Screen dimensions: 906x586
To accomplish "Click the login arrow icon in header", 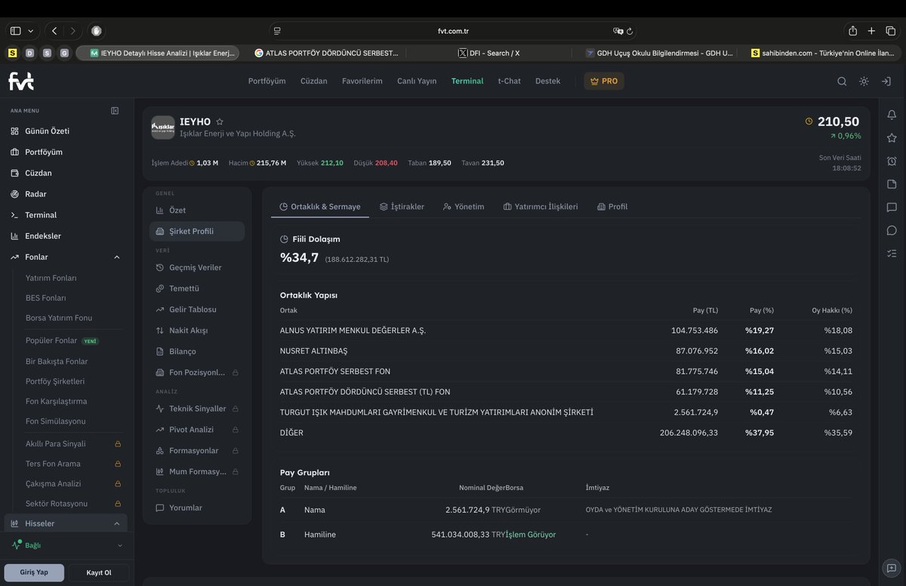I will 886,81.
